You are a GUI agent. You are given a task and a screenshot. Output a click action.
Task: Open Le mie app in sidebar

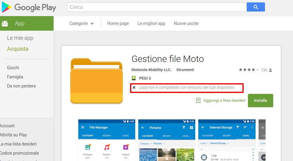click(x=20, y=38)
